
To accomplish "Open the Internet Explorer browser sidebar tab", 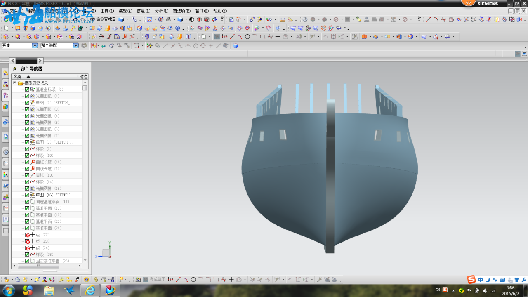I will [x=6, y=137].
